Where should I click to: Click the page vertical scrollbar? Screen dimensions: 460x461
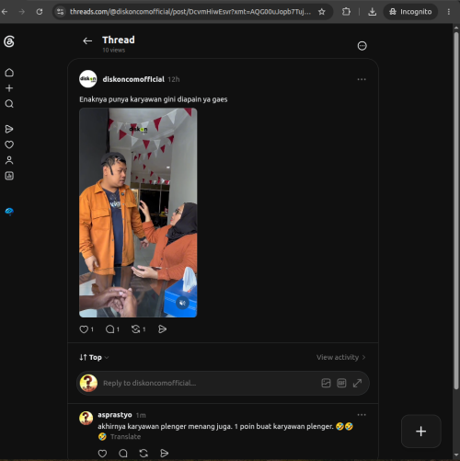click(x=456, y=210)
